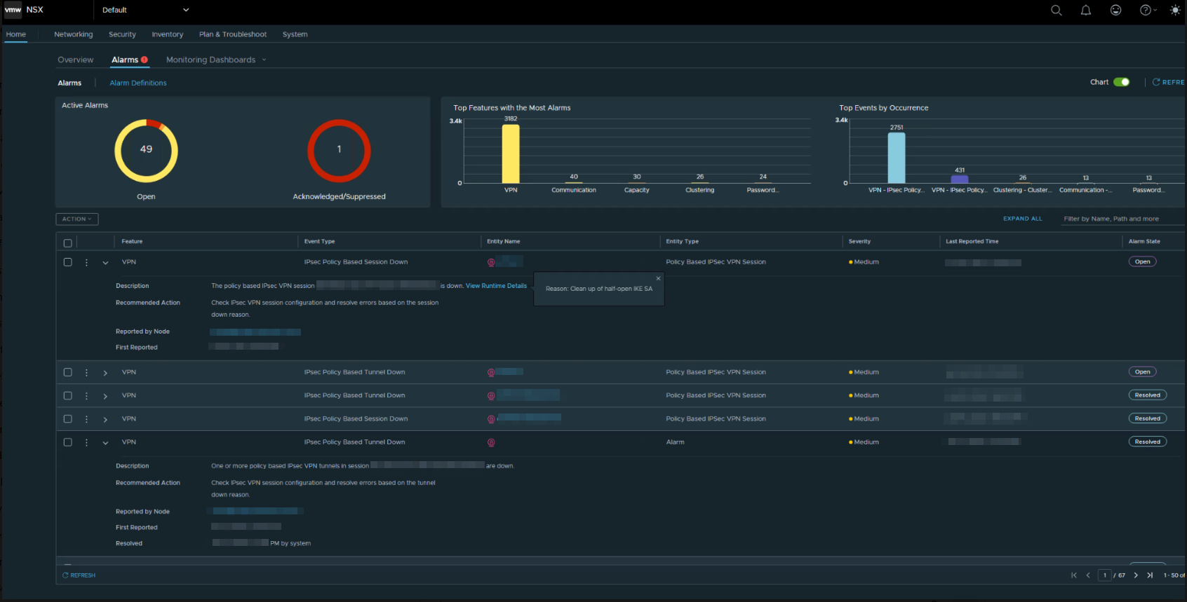Switch to the Home tab
The width and height of the screenshot is (1187, 602).
point(16,34)
